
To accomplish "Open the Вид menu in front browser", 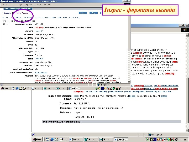I will 20,5.
